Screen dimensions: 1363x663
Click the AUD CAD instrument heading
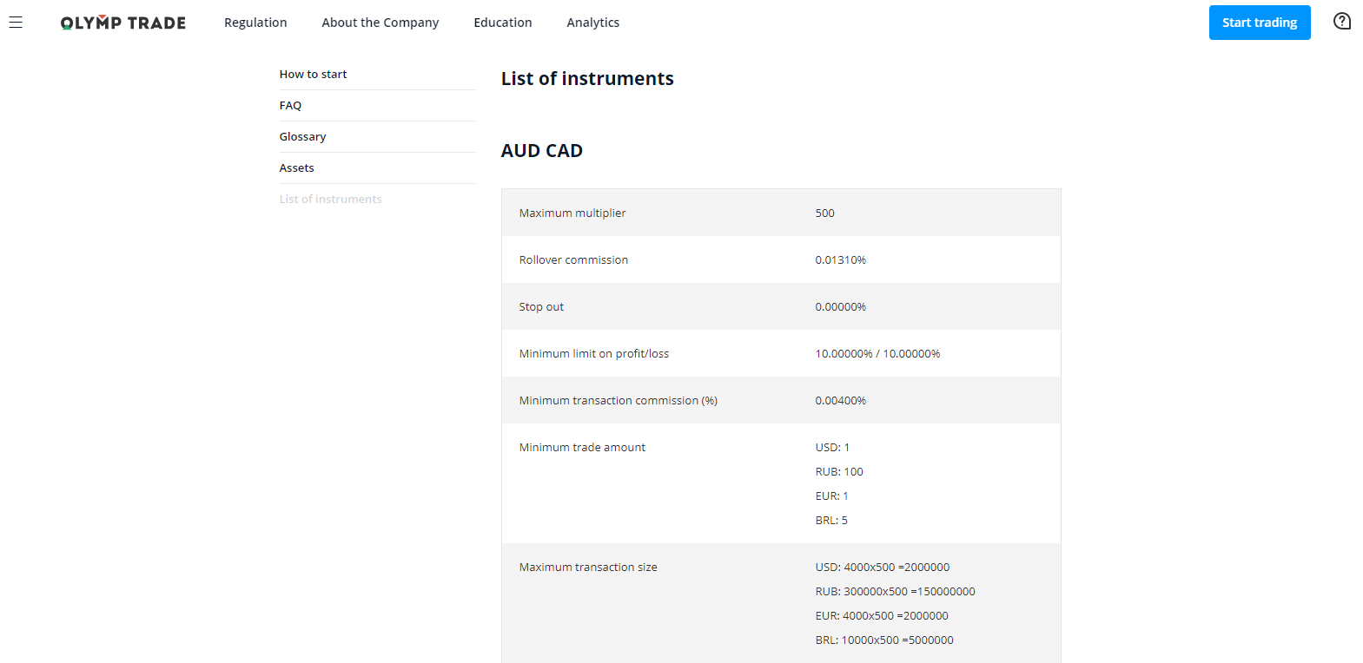pyautogui.click(x=541, y=151)
